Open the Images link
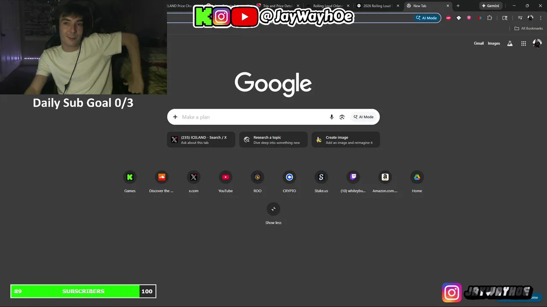Image resolution: width=547 pixels, height=307 pixels. point(494,43)
